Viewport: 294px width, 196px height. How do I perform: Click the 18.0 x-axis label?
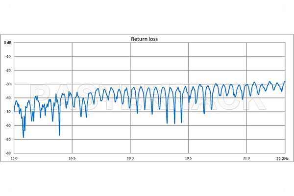130,158
